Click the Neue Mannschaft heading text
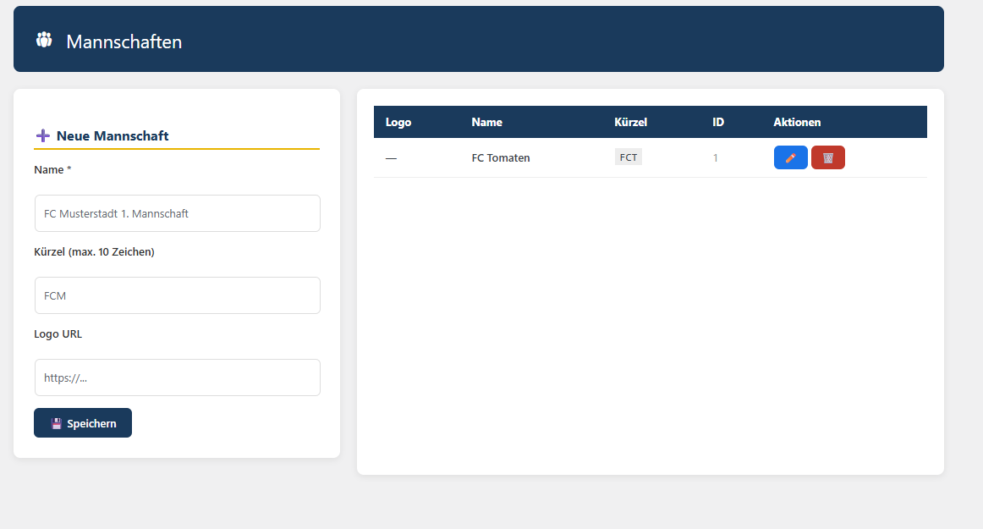 pyautogui.click(x=113, y=135)
